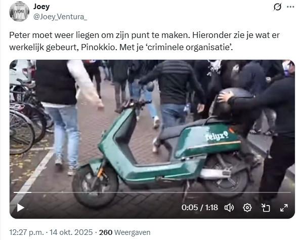The image size is (303, 240).
Task: Click the 12:27 p.m. timestamp link
Action: pos(27,232)
